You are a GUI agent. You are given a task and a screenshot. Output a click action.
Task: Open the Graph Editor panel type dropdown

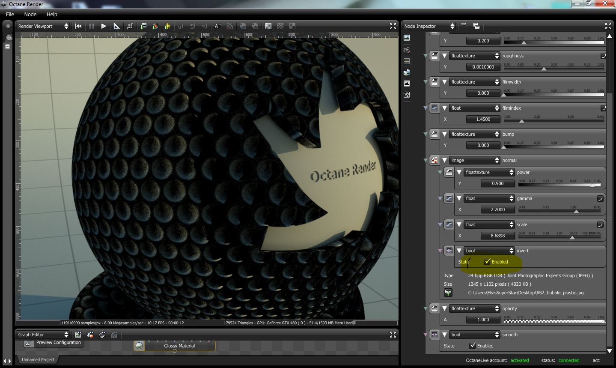pos(43,335)
